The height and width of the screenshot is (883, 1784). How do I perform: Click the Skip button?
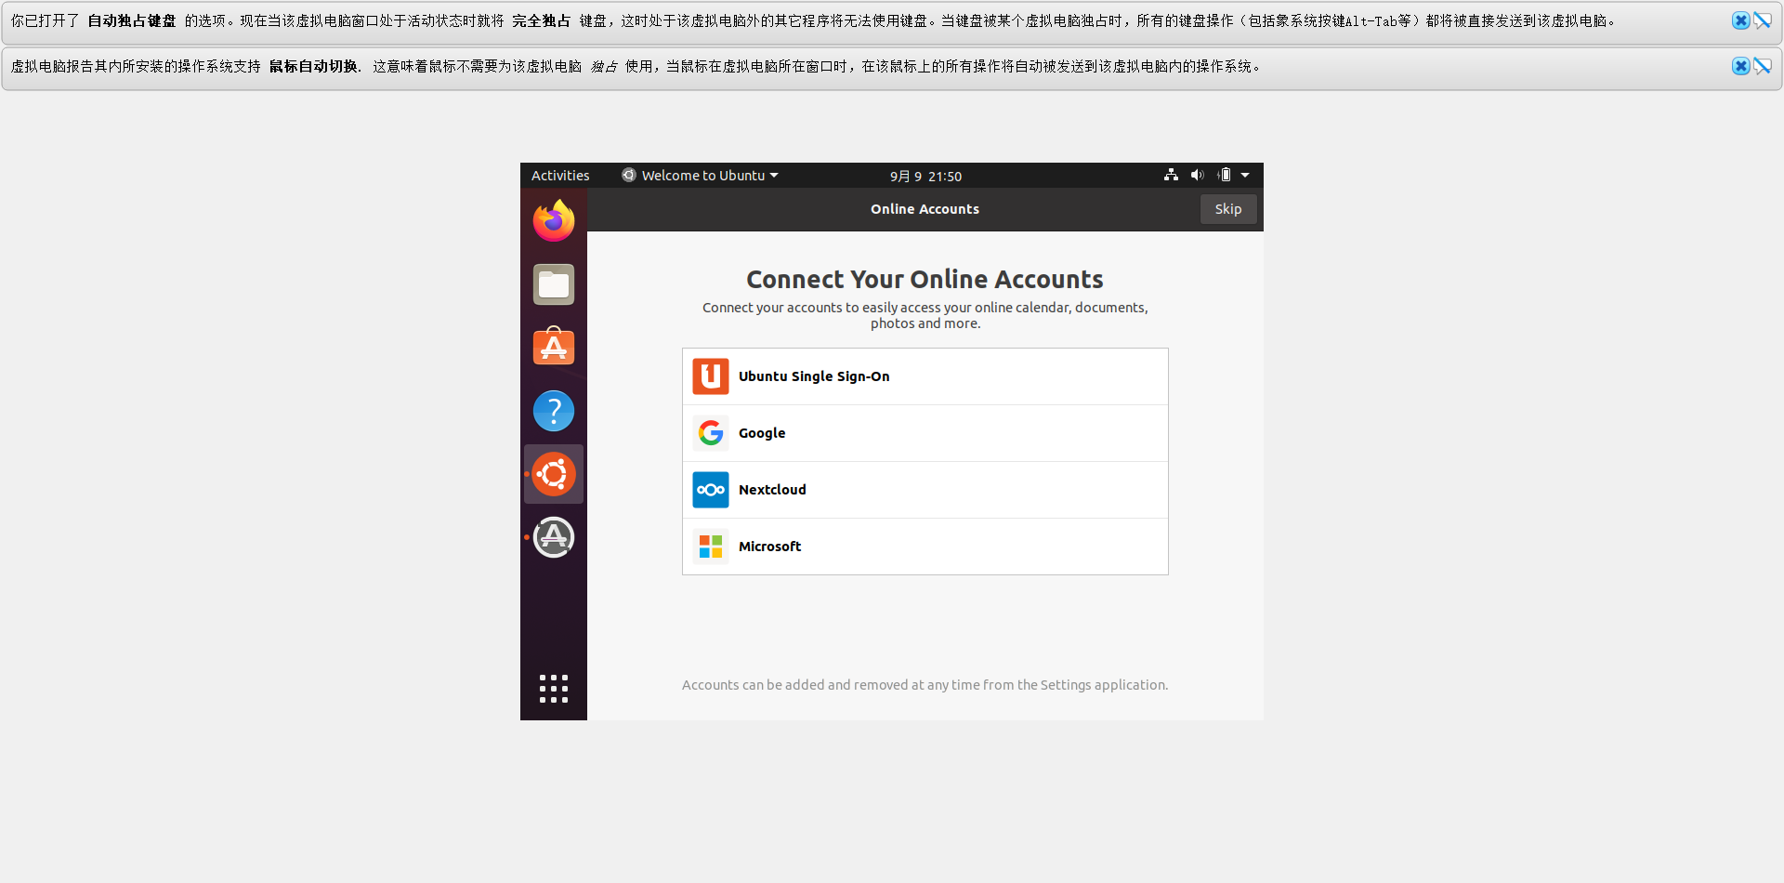pyautogui.click(x=1228, y=209)
